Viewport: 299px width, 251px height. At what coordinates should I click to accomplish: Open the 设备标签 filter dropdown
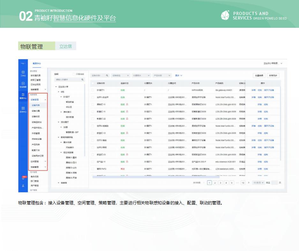tap(121, 75)
